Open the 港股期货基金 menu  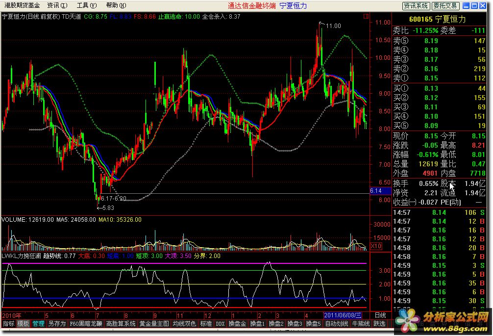tap(22, 5)
